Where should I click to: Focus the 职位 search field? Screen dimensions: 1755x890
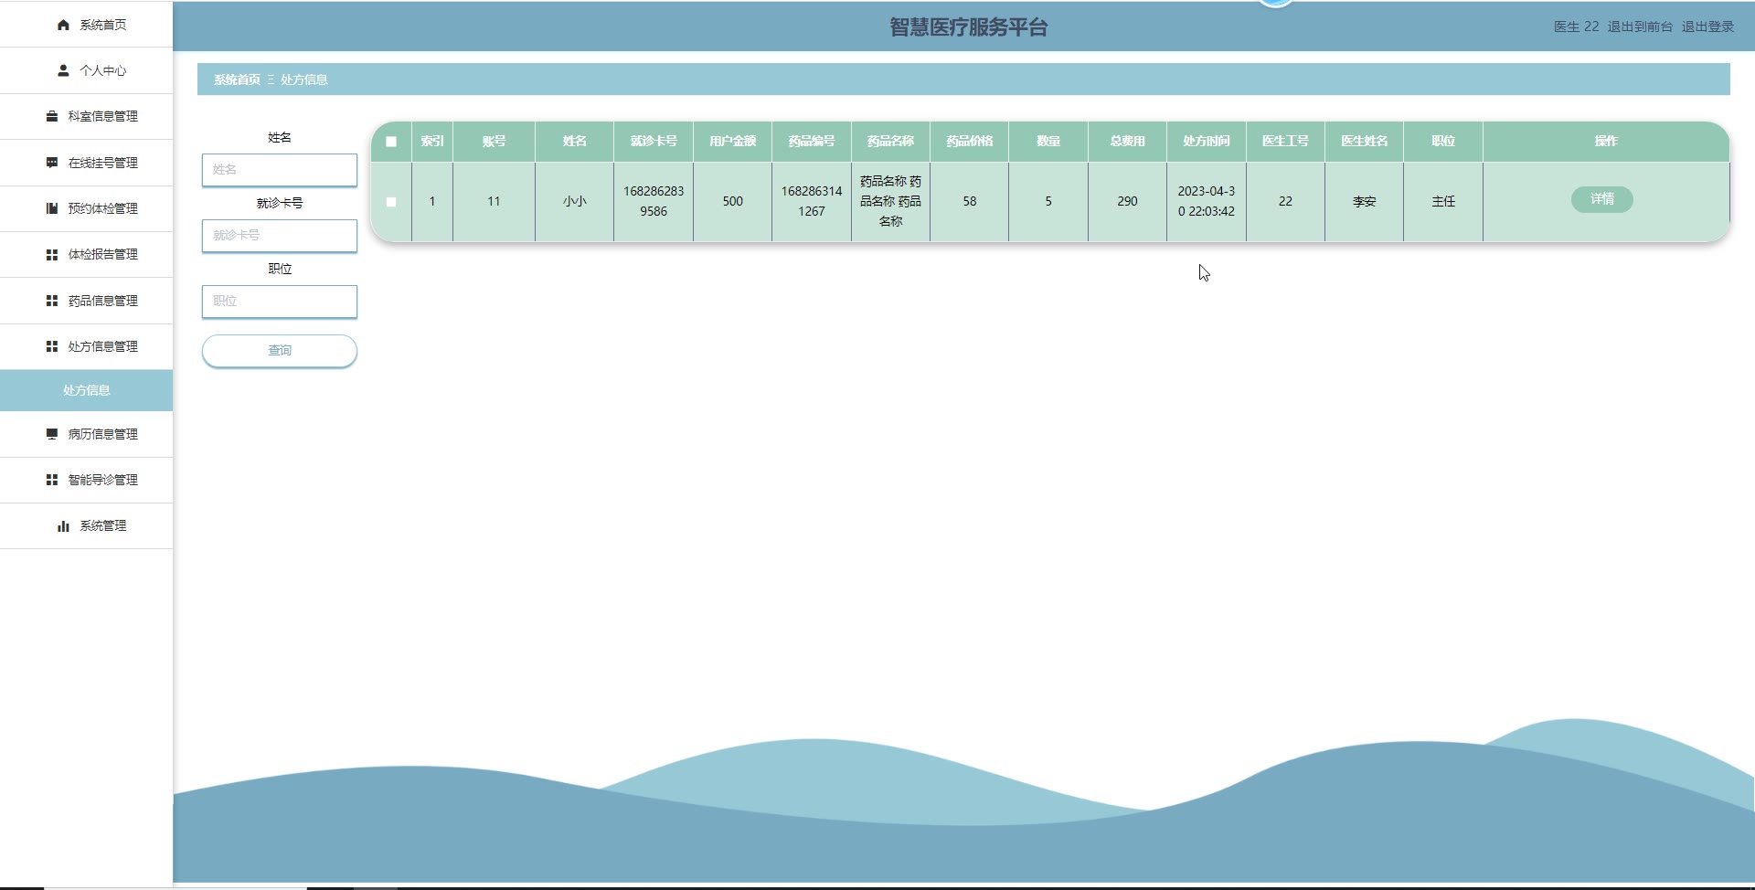pyautogui.click(x=280, y=302)
